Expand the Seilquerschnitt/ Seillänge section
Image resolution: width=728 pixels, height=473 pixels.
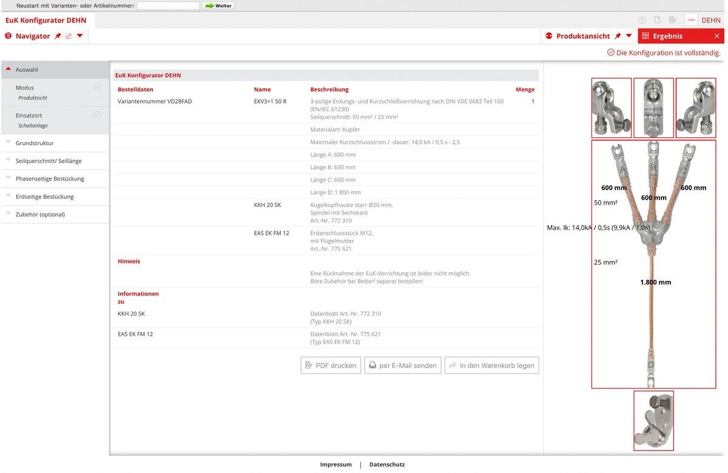click(x=55, y=161)
